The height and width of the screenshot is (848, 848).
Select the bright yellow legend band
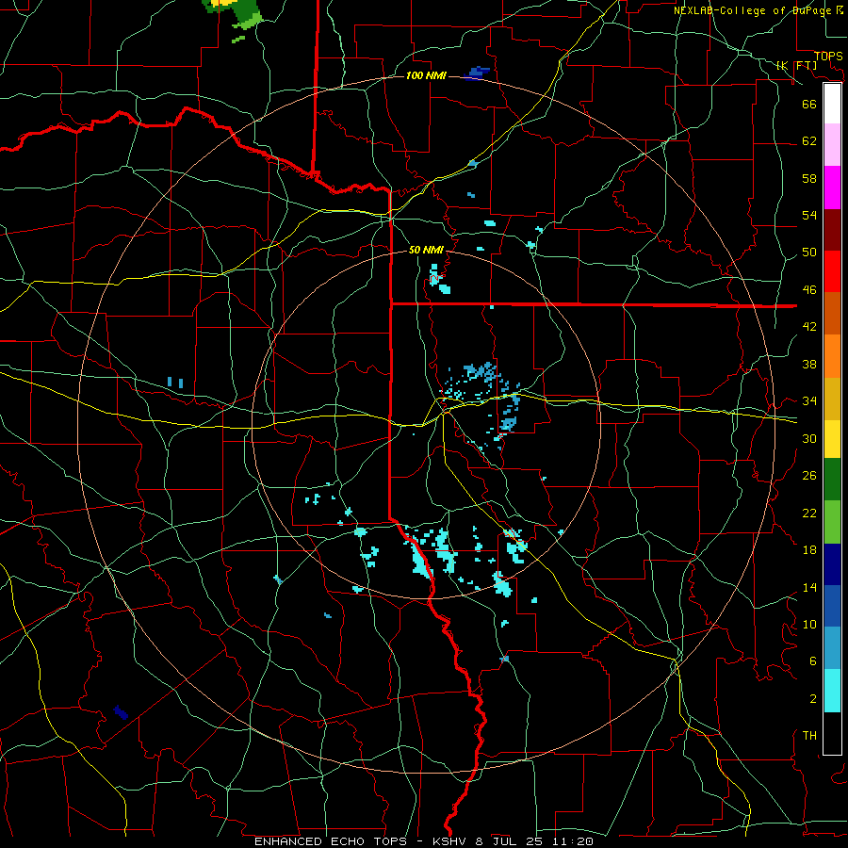coord(832,439)
